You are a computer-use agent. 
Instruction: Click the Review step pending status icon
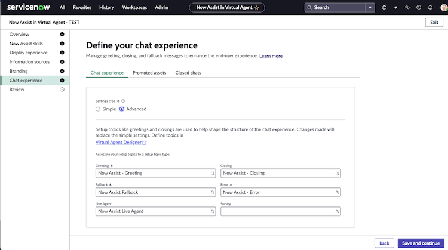point(62,89)
